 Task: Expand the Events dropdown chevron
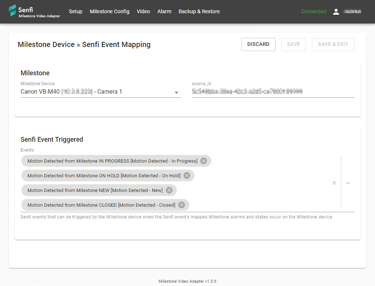click(x=348, y=183)
